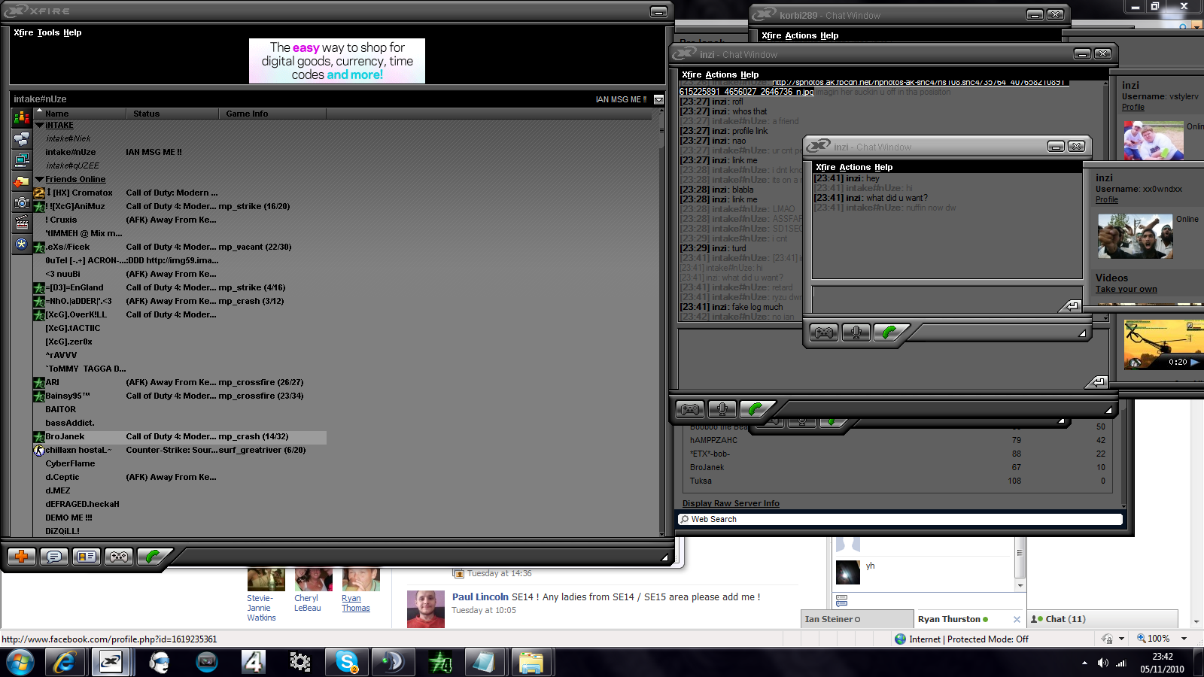Click the Web Search input field
Screen dimensions: 1204x677
click(900, 519)
